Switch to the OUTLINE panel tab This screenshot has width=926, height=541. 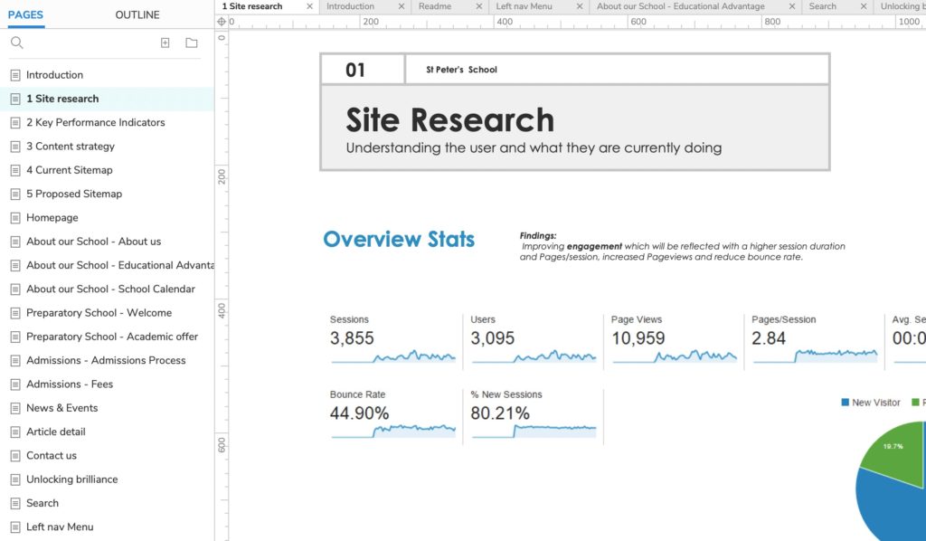click(x=137, y=14)
